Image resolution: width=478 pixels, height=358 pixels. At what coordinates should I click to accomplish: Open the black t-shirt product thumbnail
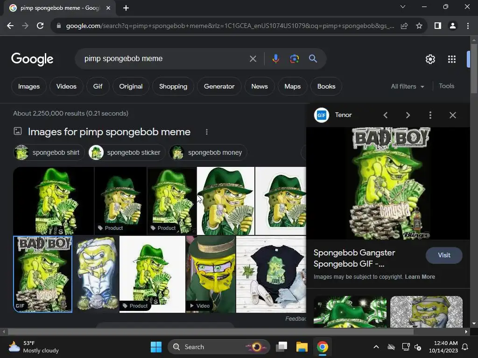pyautogui.click(x=271, y=274)
